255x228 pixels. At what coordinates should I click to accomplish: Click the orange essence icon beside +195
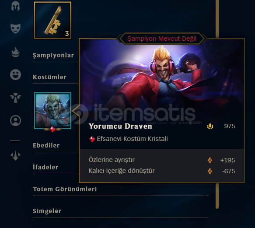pos(210,160)
